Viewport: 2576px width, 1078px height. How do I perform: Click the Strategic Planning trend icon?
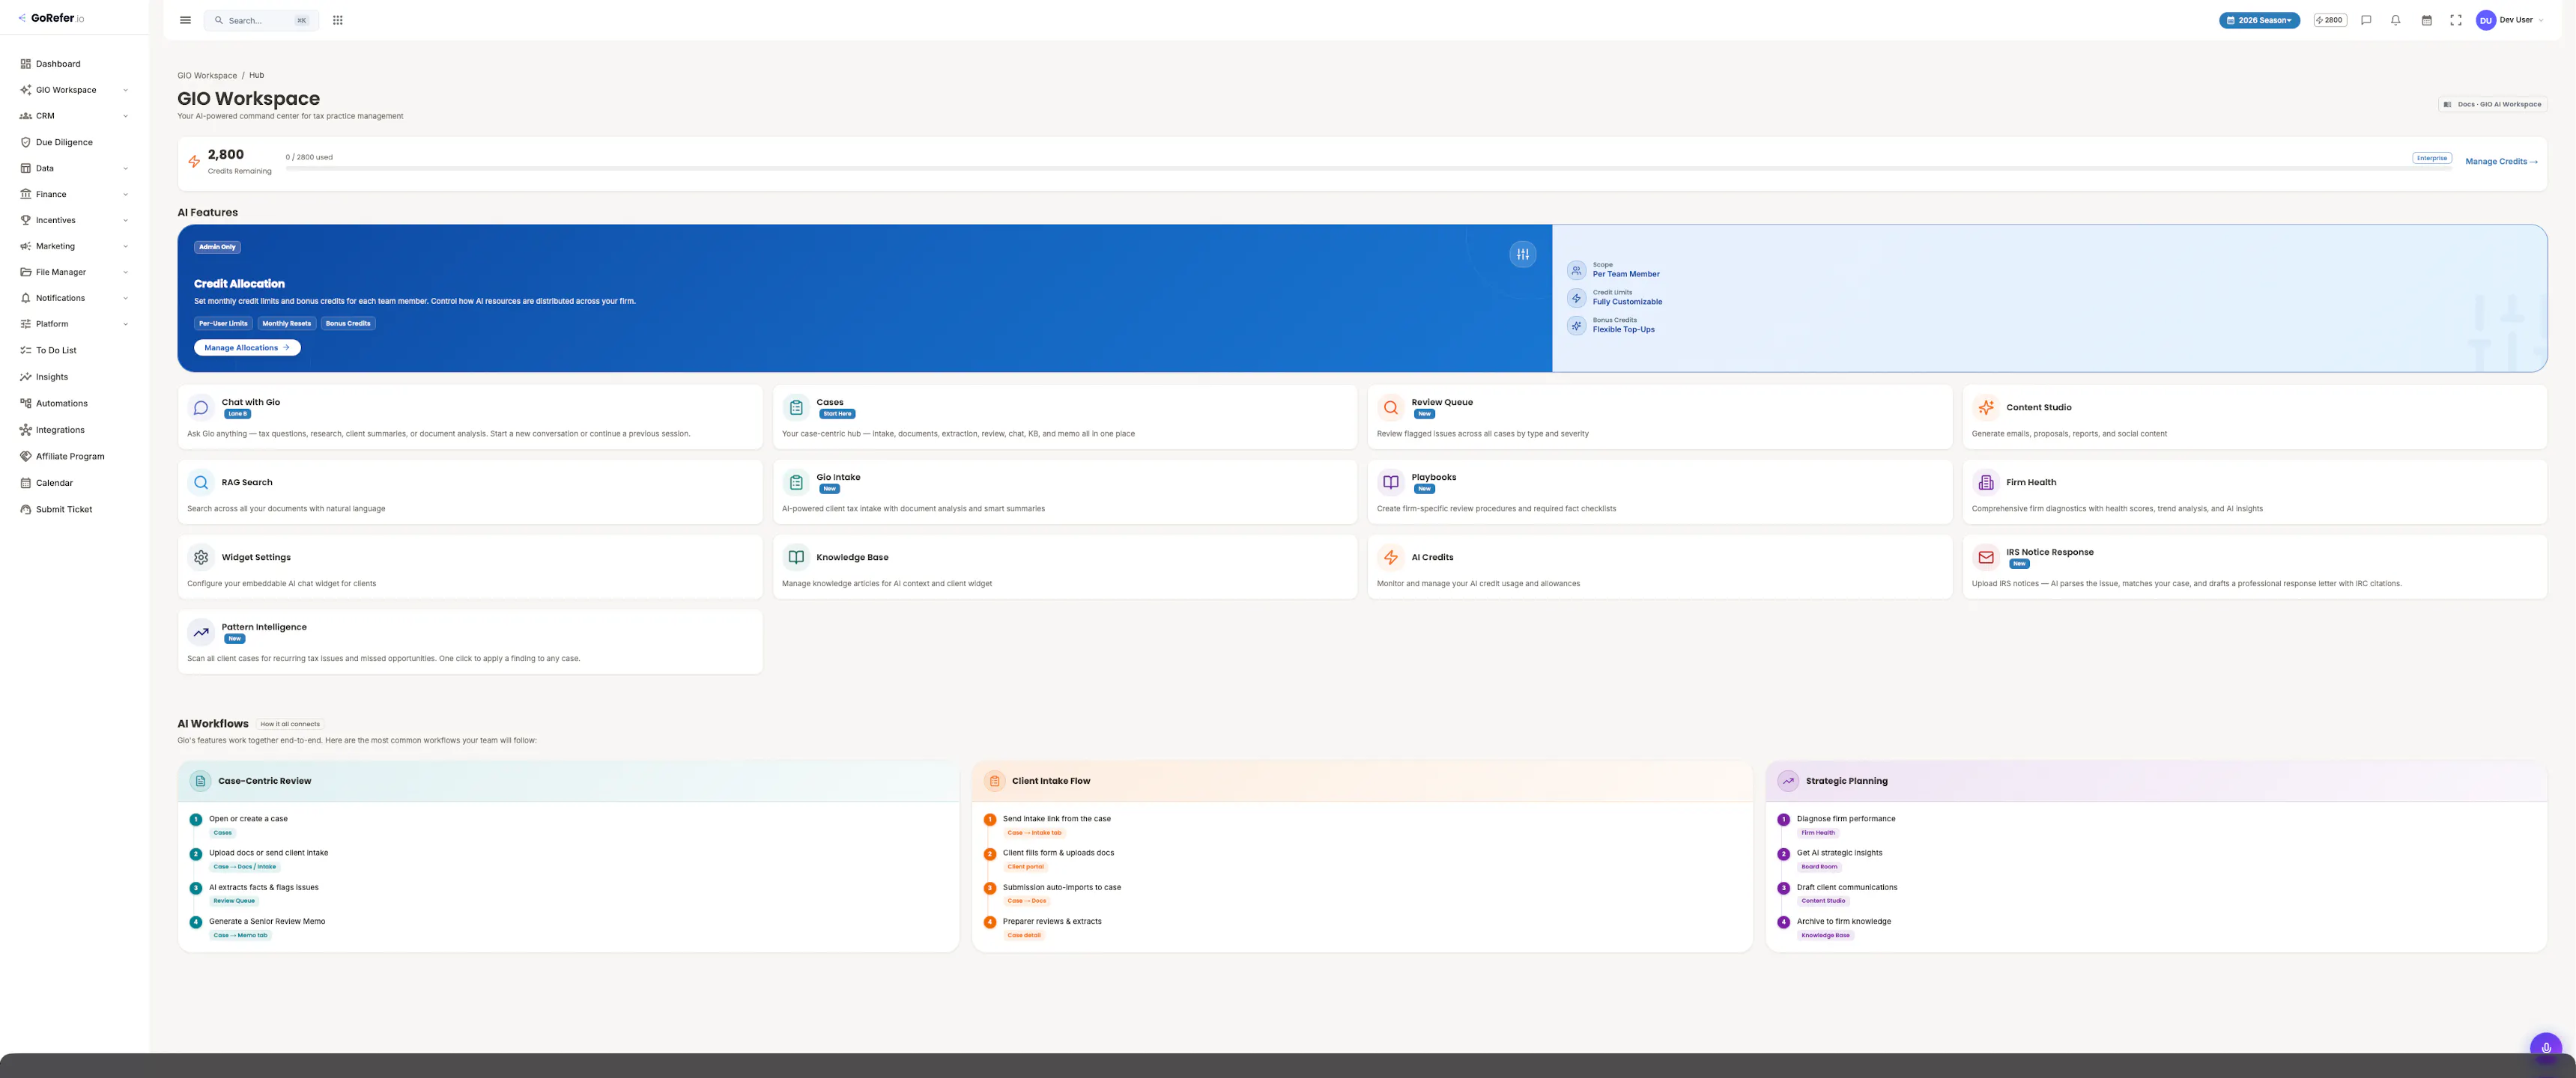coord(1788,782)
